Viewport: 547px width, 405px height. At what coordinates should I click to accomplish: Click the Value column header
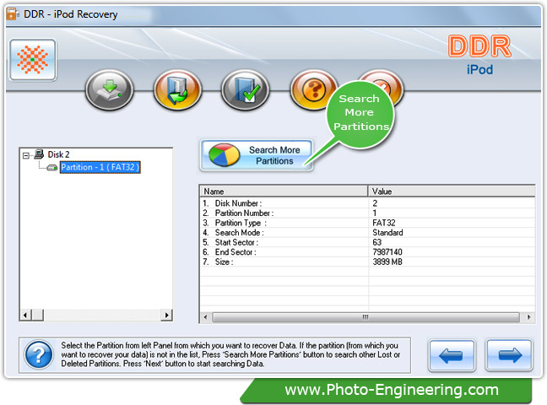[452, 192]
